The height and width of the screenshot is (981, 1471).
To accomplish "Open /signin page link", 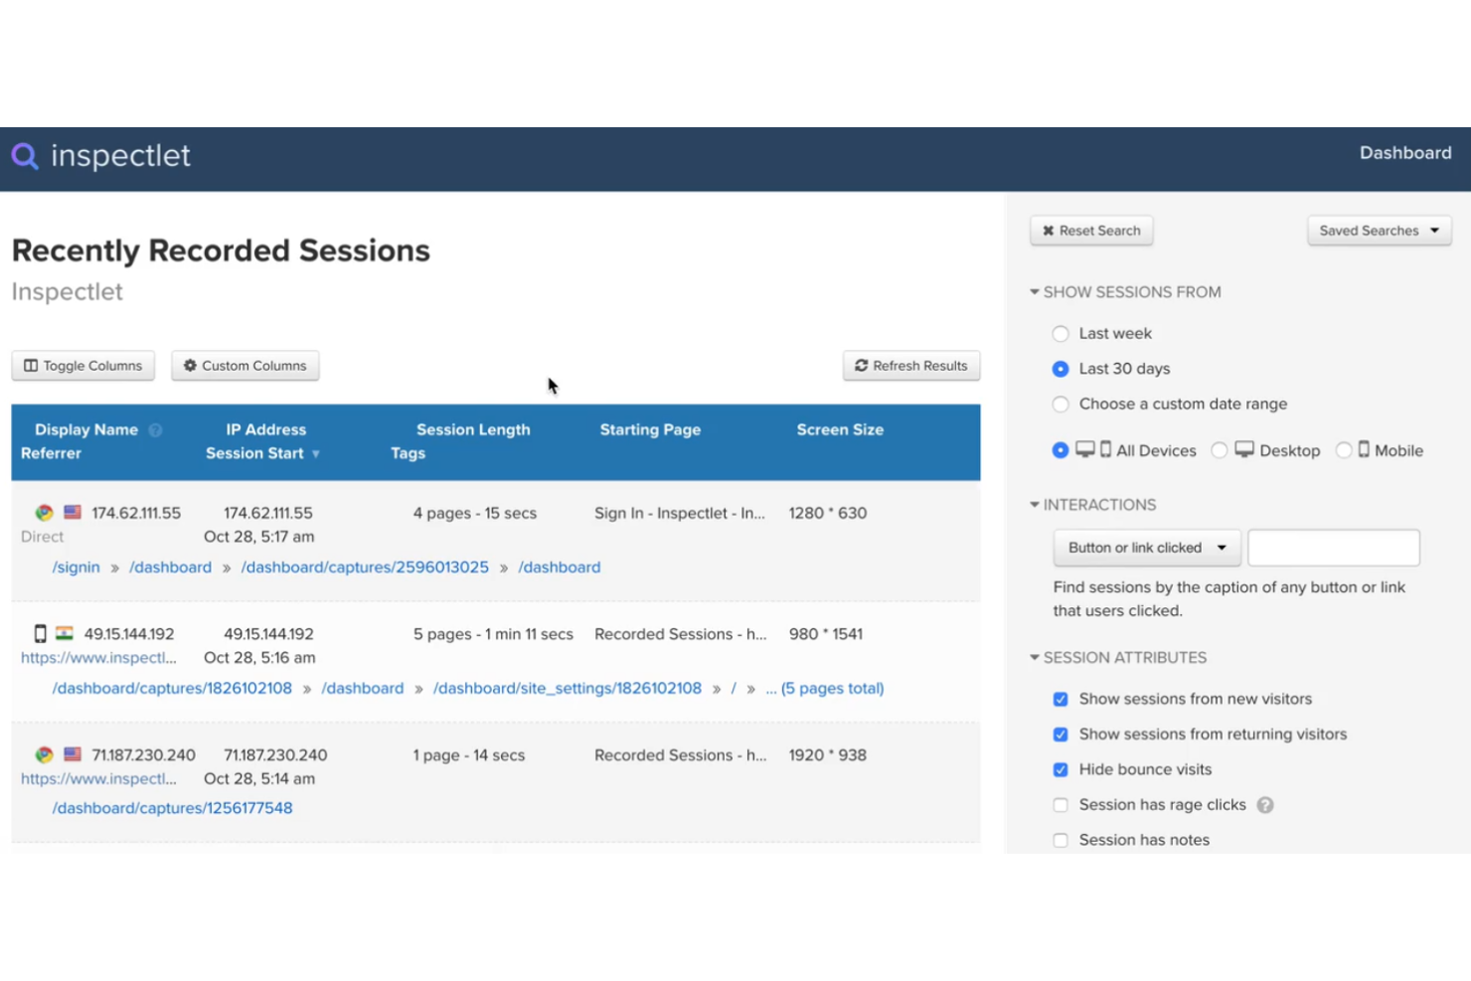I will (76, 568).
